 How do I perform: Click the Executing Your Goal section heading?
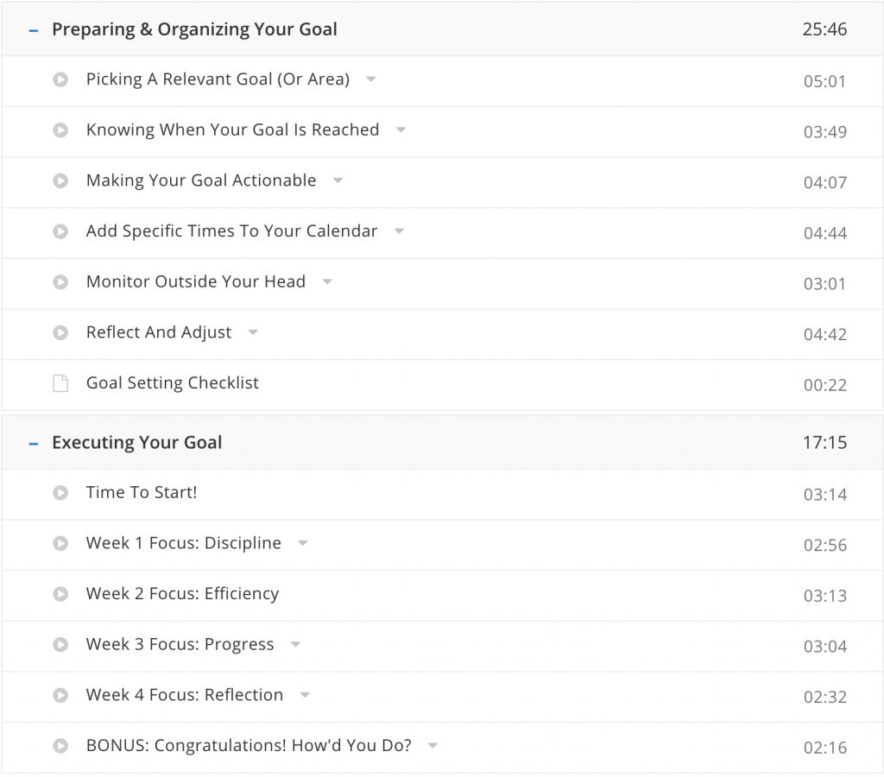(x=137, y=443)
